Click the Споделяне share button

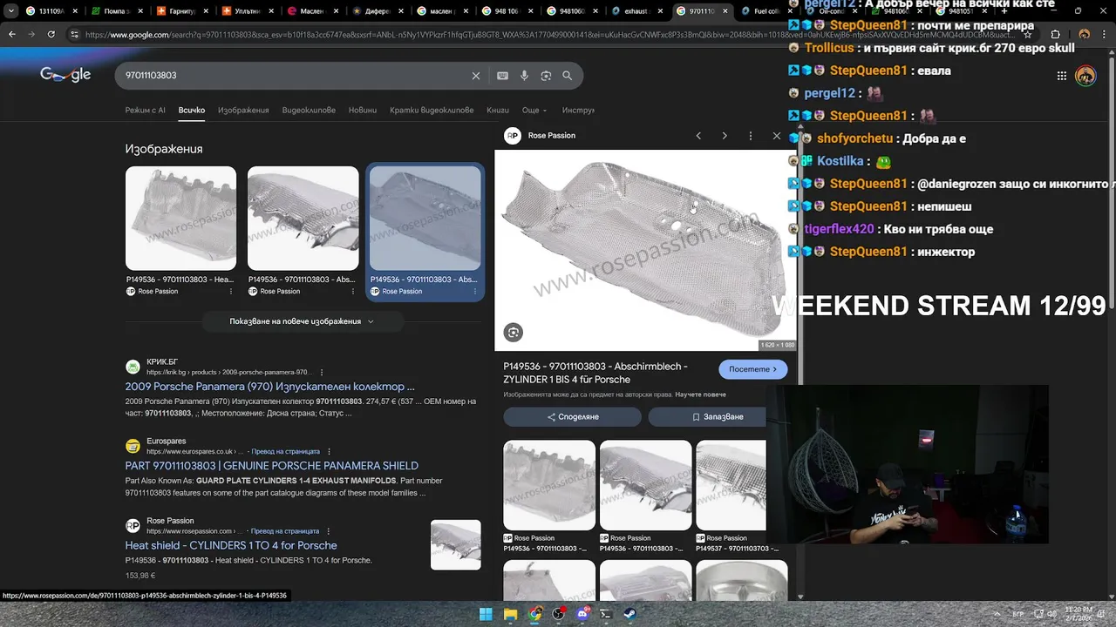[x=573, y=417]
